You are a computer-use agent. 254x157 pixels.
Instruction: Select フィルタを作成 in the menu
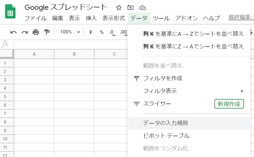pyautogui.click(x=189, y=78)
